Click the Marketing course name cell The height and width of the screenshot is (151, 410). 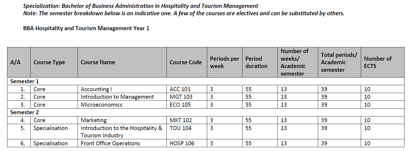[94, 120]
